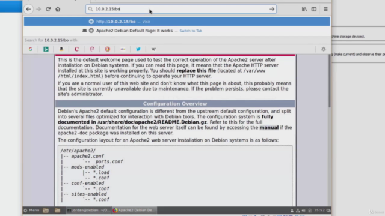
Task: Click the conf-enabled entry
Action: 87,183
